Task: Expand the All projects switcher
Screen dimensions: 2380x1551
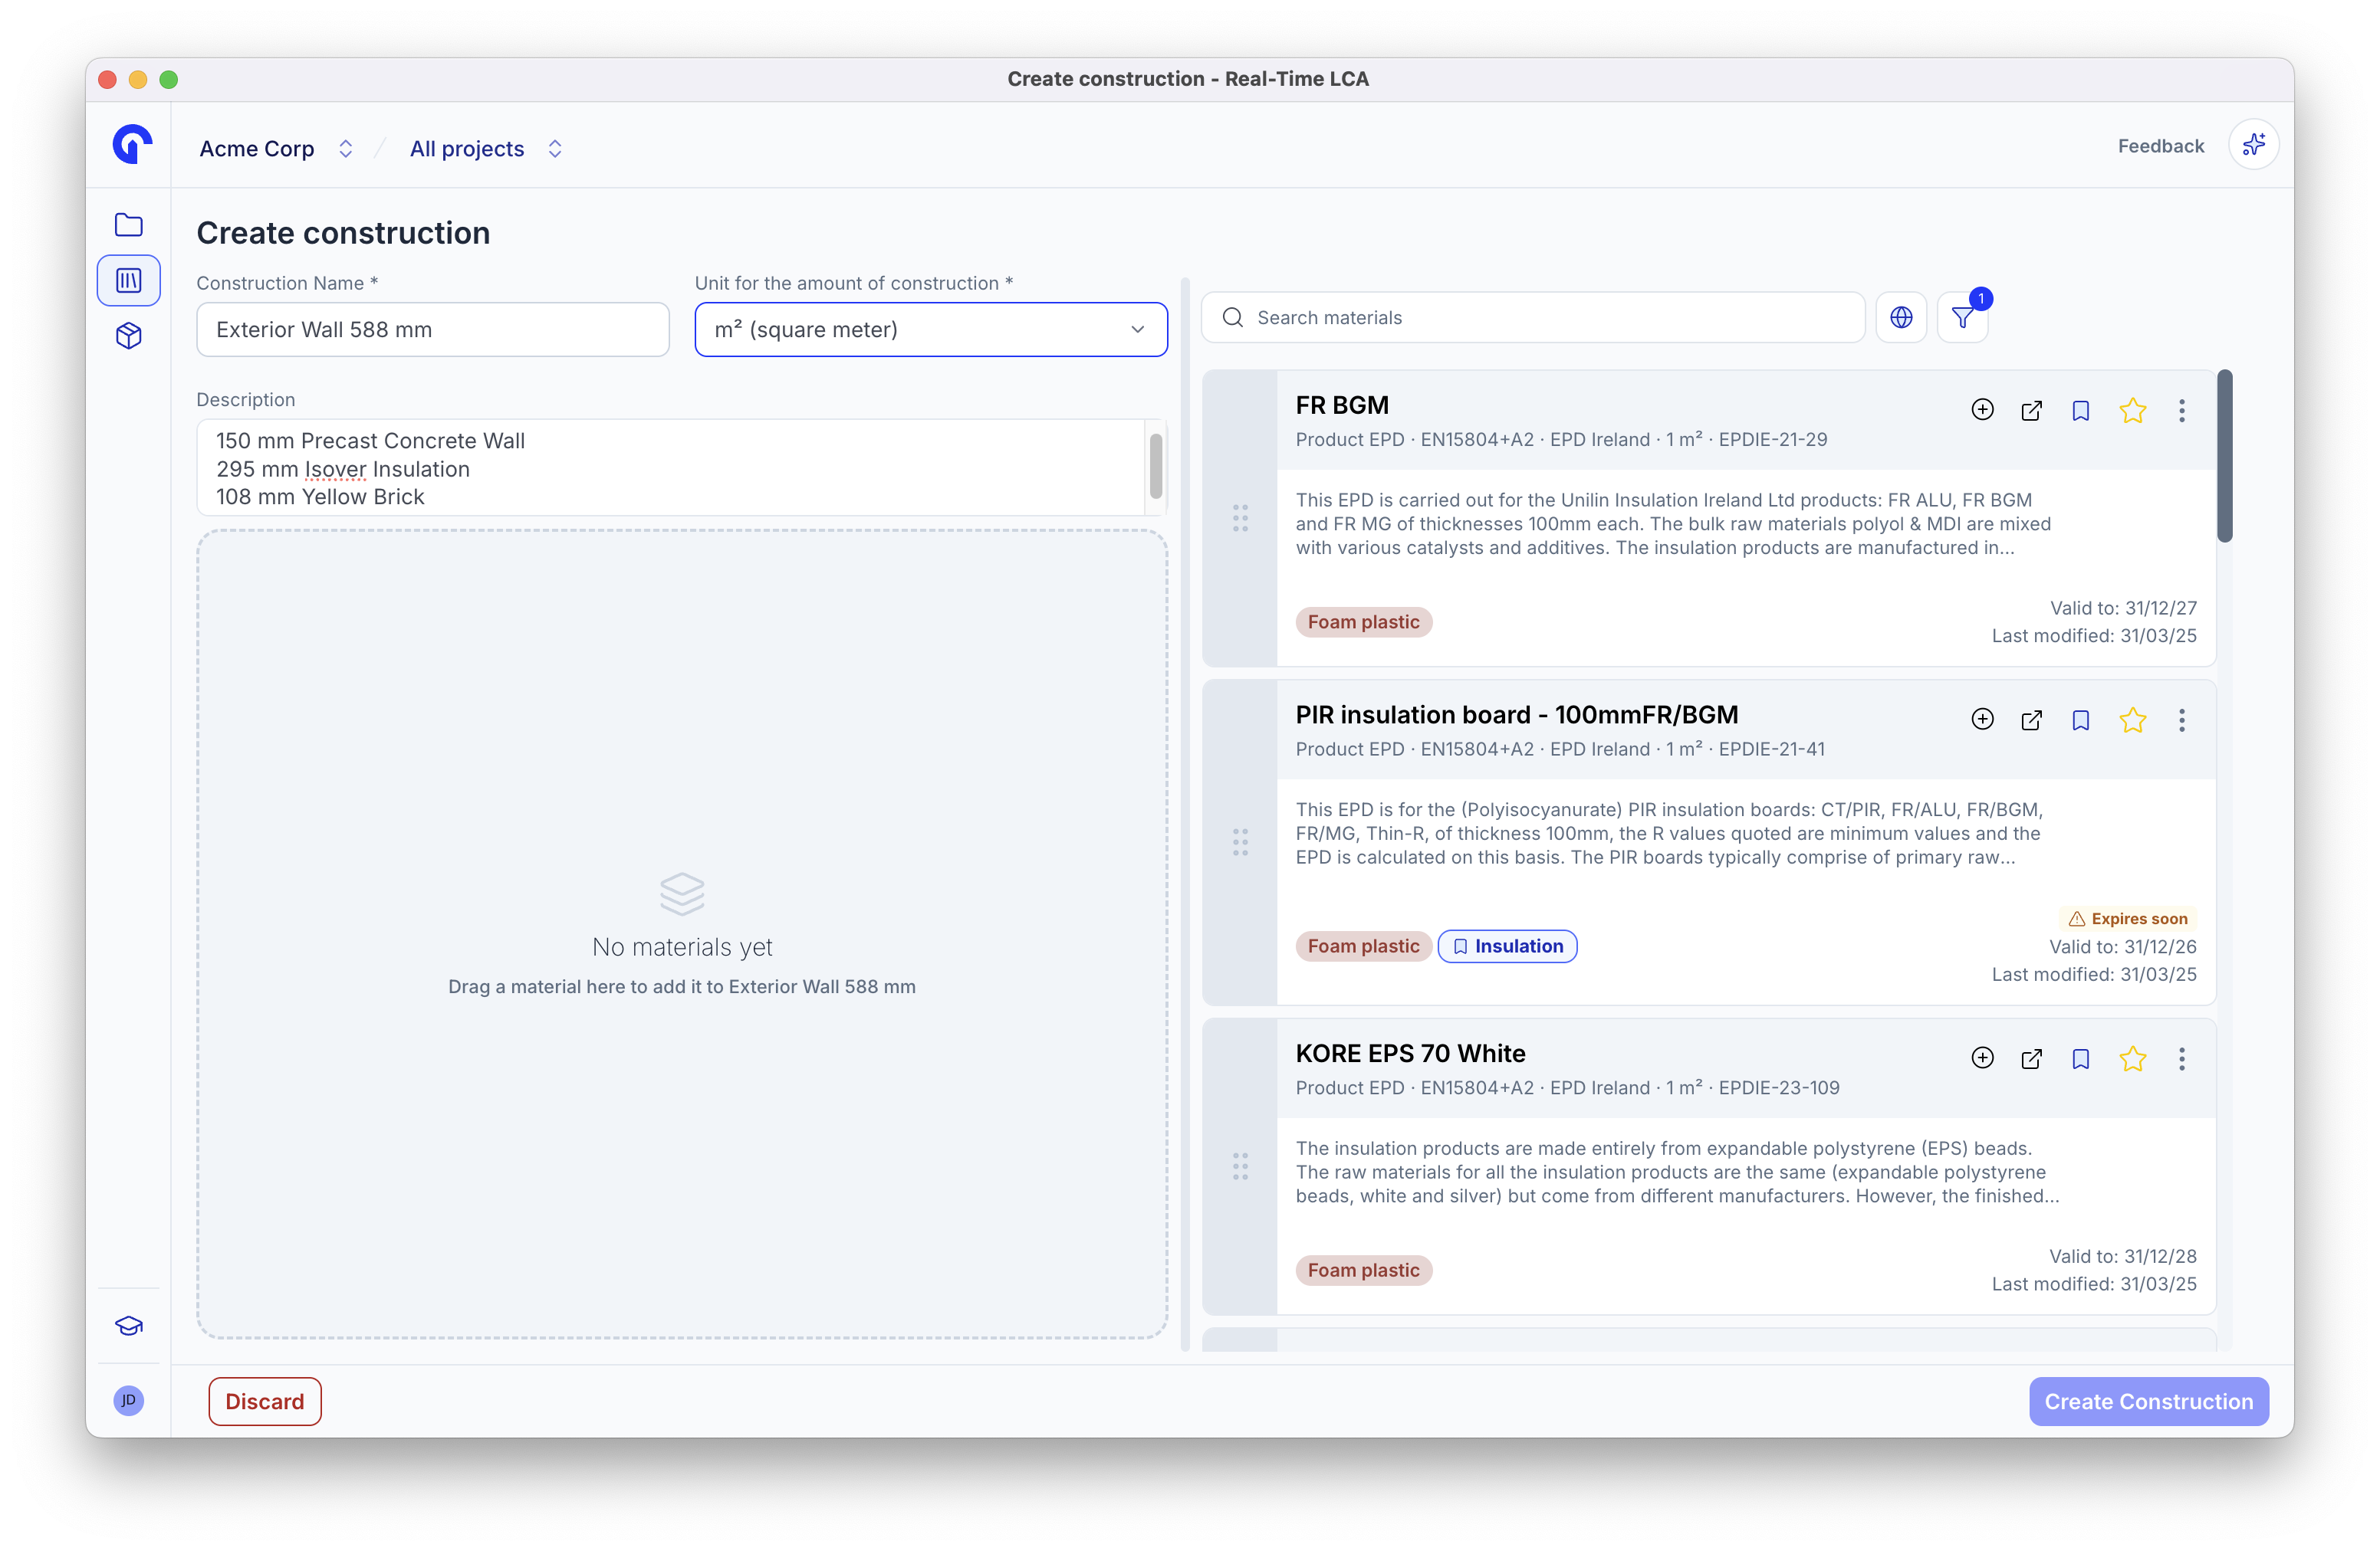Action: click(x=555, y=148)
